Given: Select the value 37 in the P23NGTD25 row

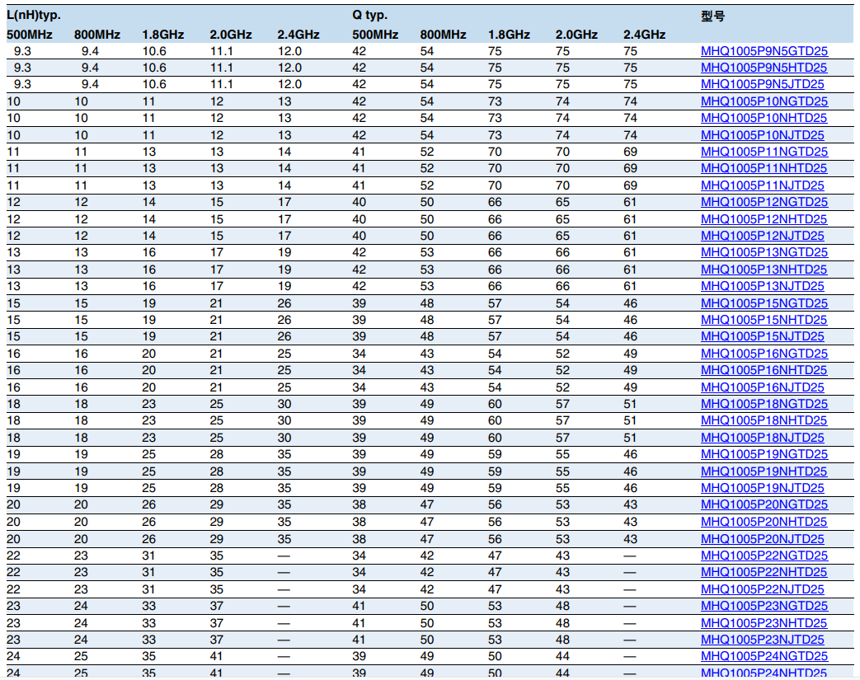Looking at the screenshot, I should (217, 606).
